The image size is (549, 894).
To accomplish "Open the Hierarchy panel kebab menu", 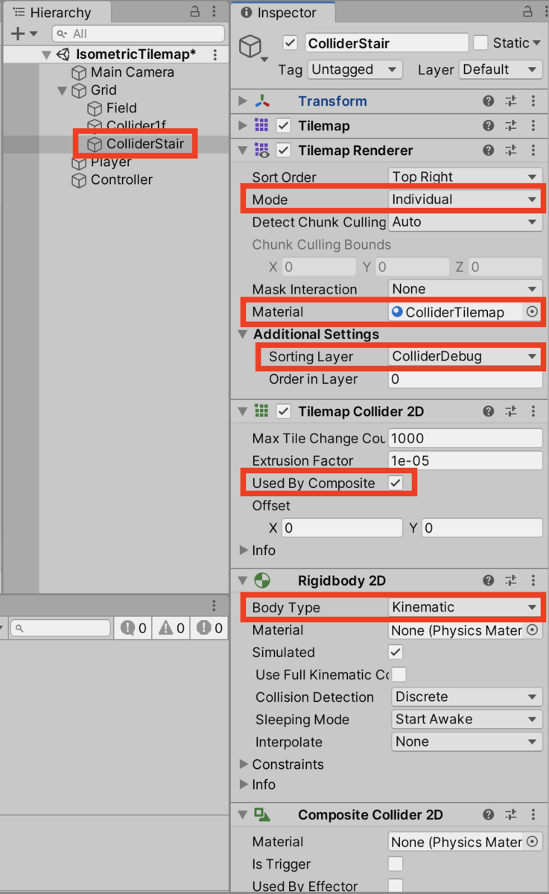I will [215, 12].
